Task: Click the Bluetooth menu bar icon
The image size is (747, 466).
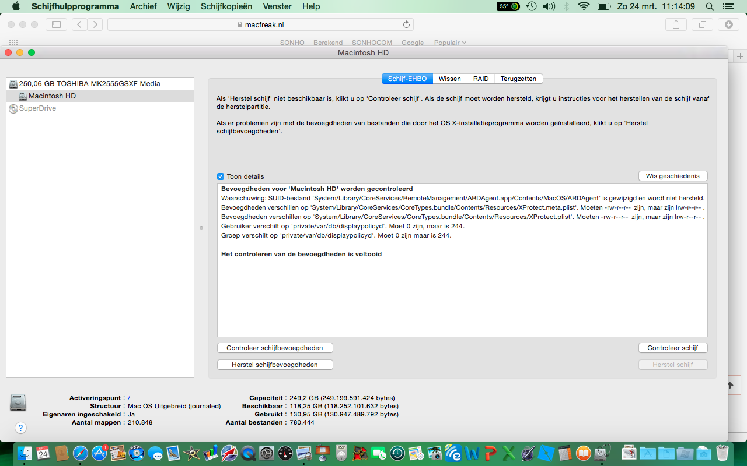Action: pyautogui.click(x=566, y=6)
